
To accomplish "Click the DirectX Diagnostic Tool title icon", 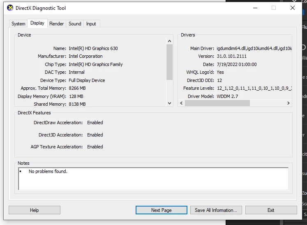I will click(10, 8).
